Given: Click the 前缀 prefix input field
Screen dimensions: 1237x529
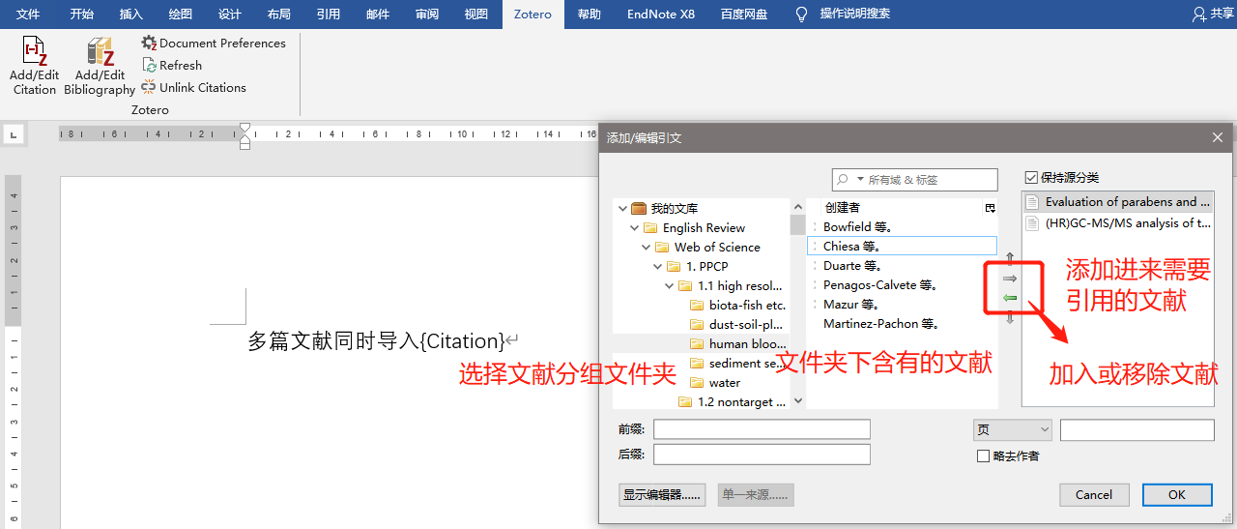Looking at the screenshot, I should pos(762,429).
